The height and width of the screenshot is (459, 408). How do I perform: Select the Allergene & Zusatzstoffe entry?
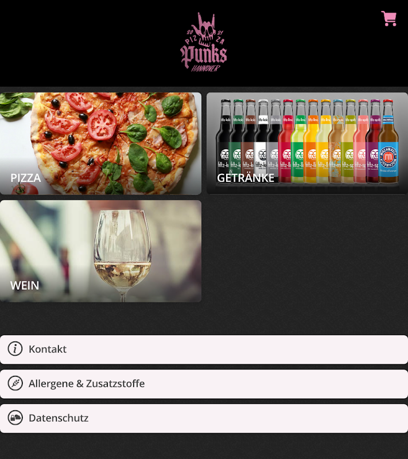(x=204, y=384)
